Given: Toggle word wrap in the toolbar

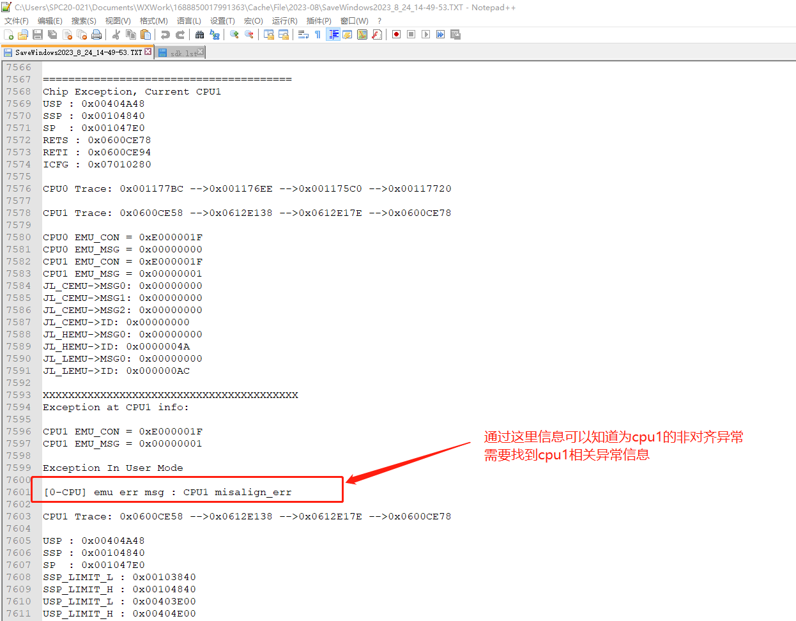Looking at the screenshot, I should 303,34.
